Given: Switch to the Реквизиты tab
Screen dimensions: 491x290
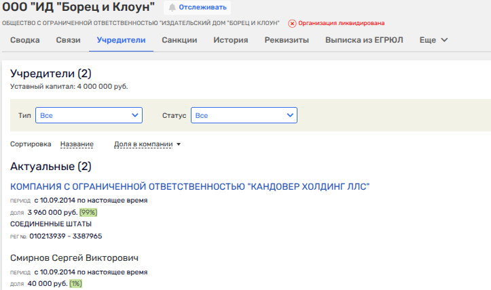Looking at the screenshot, I should pyautogui.click(x=286, y=40).
